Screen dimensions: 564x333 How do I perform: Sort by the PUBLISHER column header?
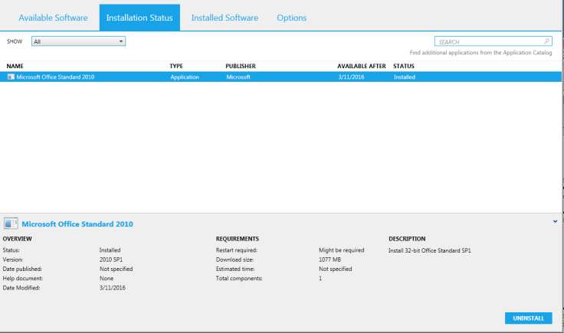pos(241,67)
